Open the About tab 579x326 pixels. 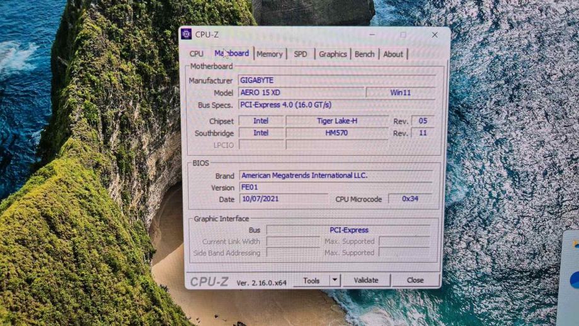pos(393,54)
